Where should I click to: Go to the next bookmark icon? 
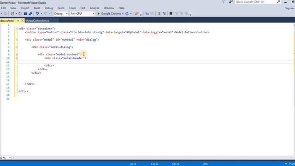click(x=181, y=13)
